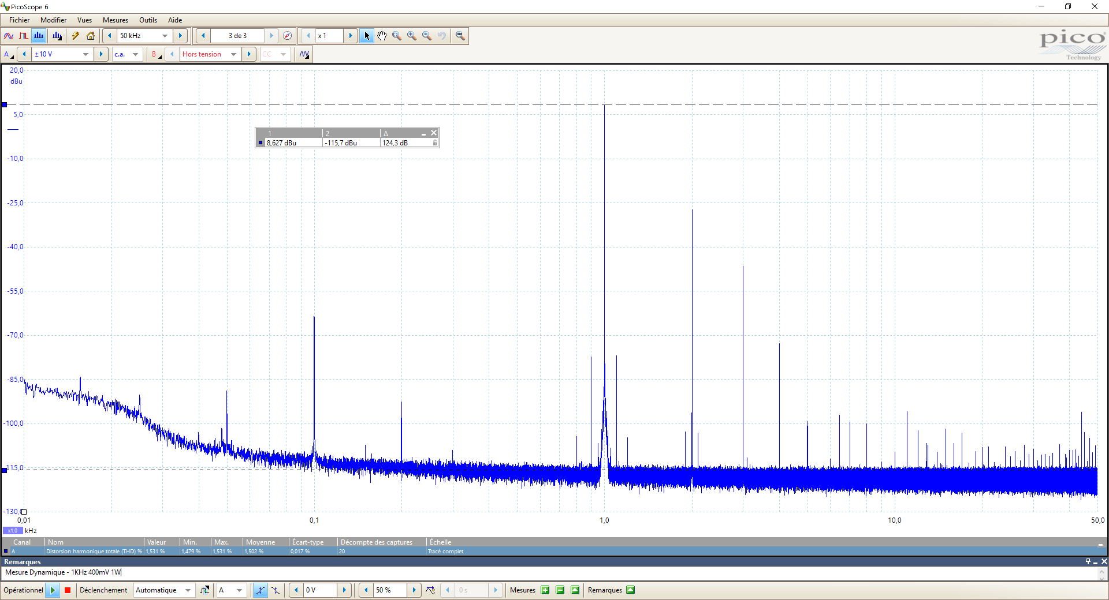Open channel A options button
This screenshot has width=1109, height=600.
tap(9, 54)
